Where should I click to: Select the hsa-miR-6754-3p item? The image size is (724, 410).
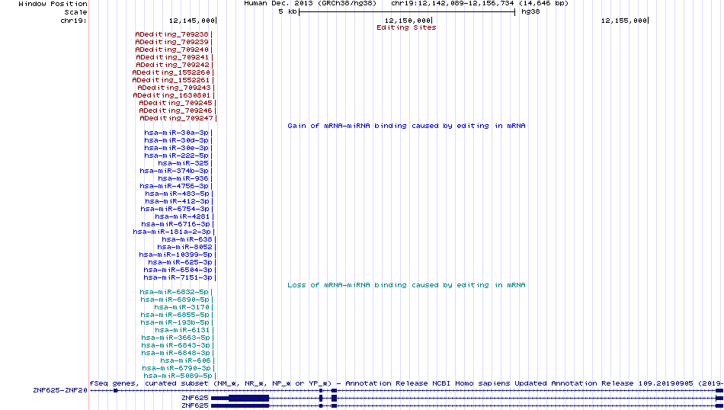click(x=175, y=209)
